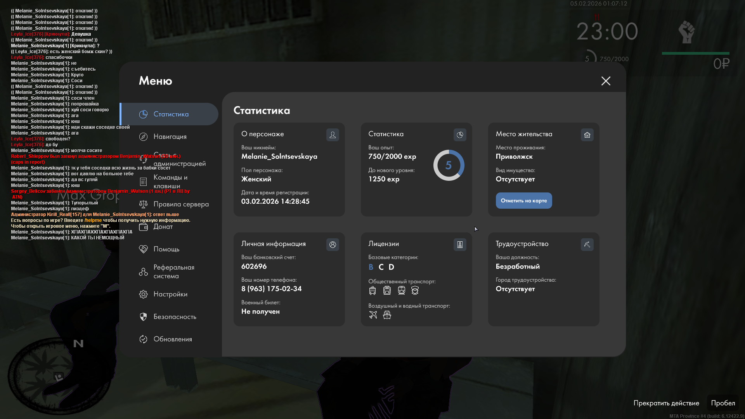Open the Донат section
Screen dimensions: 745x419
coord(163,227)
